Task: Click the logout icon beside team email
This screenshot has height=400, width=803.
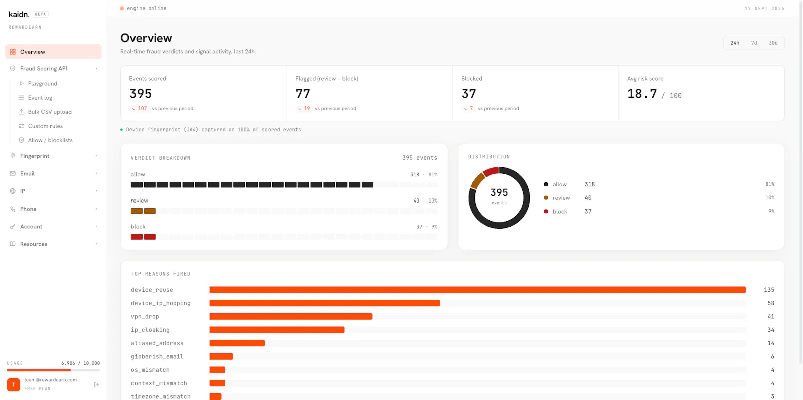Action: (96, 385)
